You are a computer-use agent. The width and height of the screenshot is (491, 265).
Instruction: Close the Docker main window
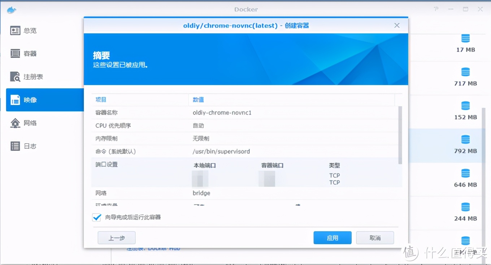pyautogui.click(x=481, y=9)
